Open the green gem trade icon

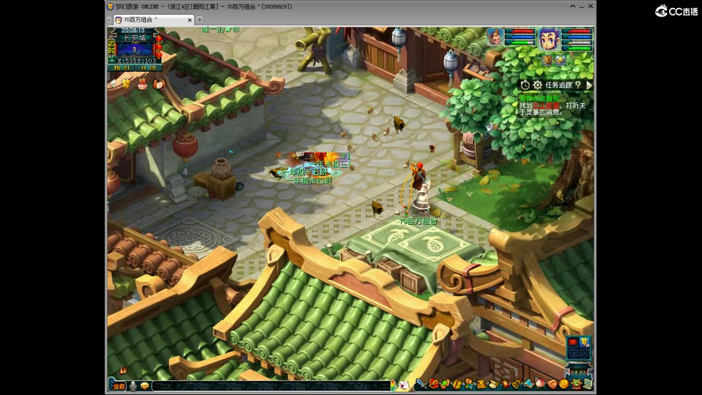tap(445, 384)
